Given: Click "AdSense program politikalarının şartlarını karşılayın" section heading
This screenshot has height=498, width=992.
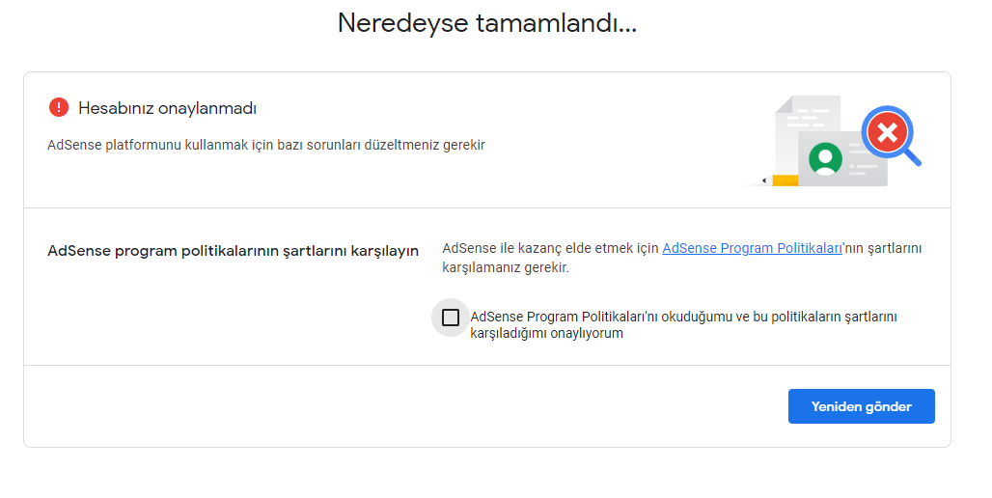Looking at the screenshot, I should point(233,251).
